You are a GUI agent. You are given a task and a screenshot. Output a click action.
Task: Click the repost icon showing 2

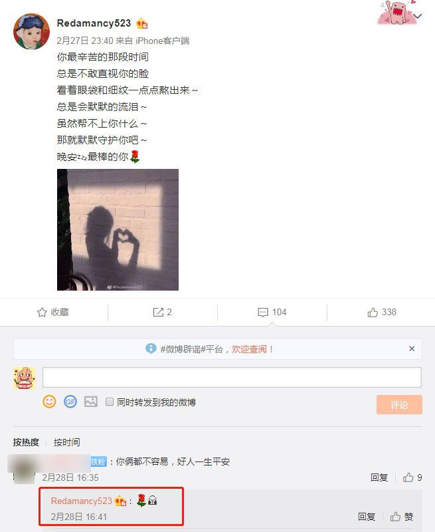point(158,312)
